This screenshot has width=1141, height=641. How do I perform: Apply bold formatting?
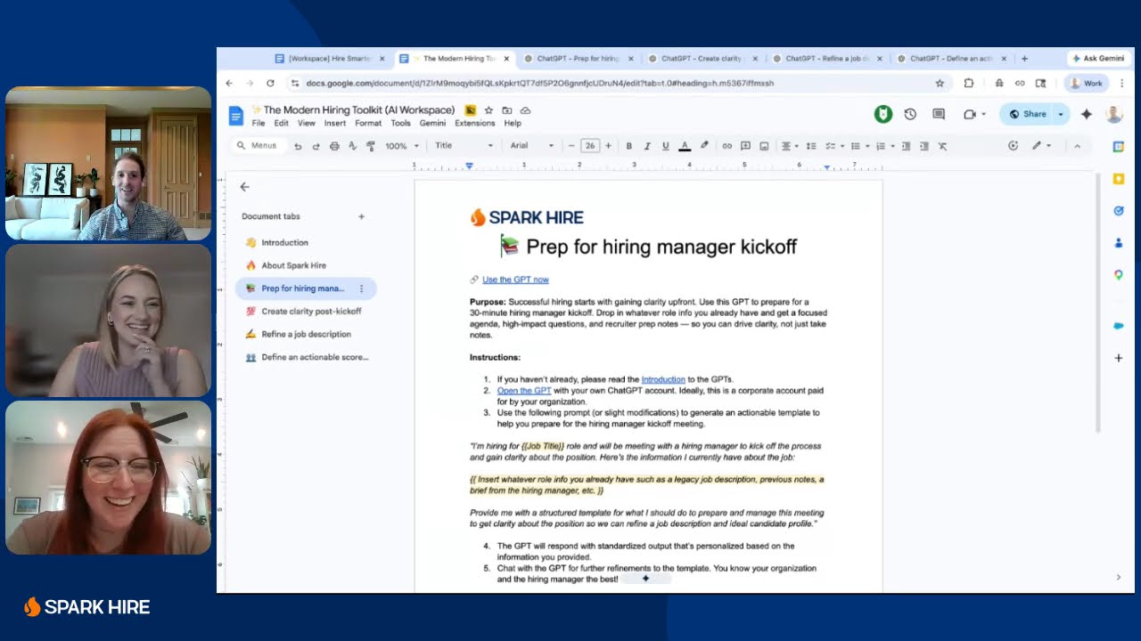pos(628,146)
